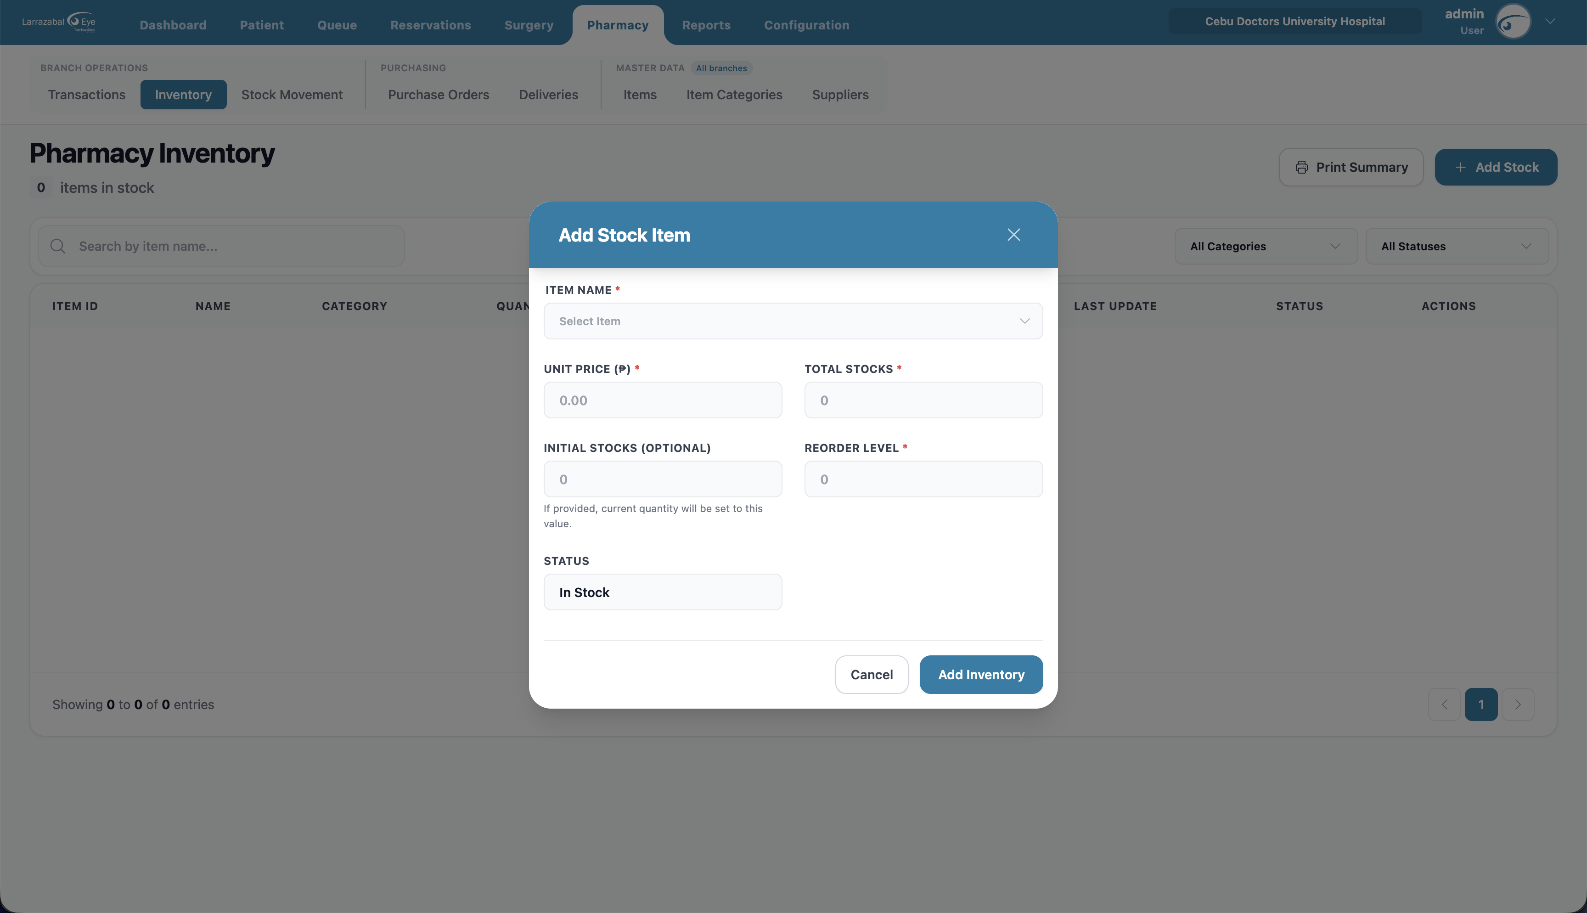Screen dimensions: 1587x913
Task: Select the Inventory sub-tab
Action: click(x=183, y=95)
